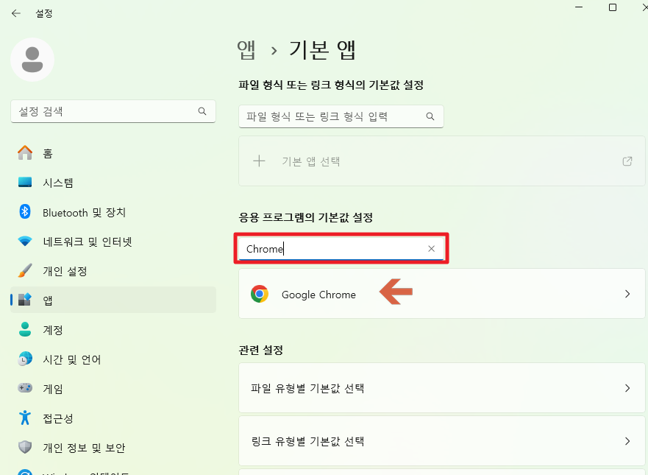Open 파일 유형별 기본값 선택
Screen dimensions: 648x475
(x=441, y=388)
